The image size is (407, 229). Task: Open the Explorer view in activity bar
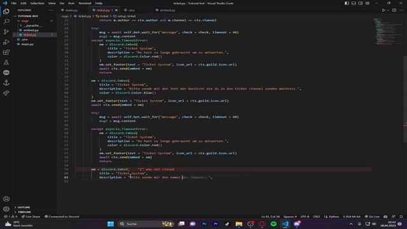[6, 11]
